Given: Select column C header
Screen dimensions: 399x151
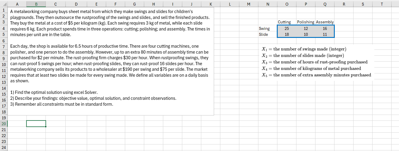Looking at the screenshot, I should pyautogui.click(x=56, y=4).
